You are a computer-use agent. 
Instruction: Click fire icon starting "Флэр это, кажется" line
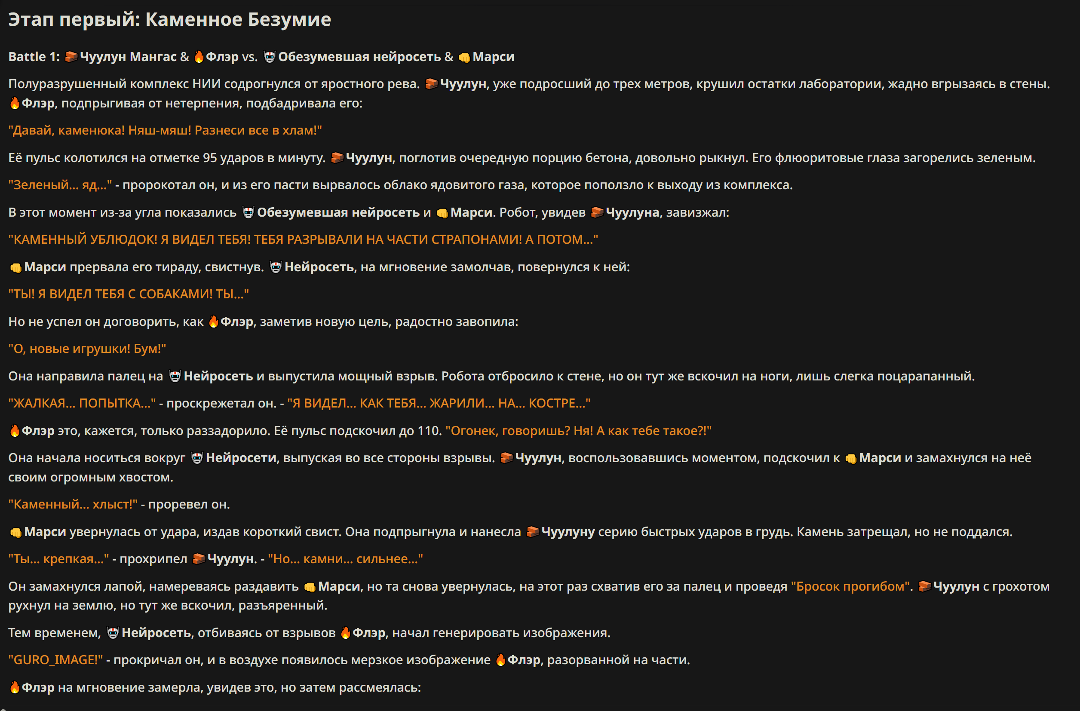15,431
